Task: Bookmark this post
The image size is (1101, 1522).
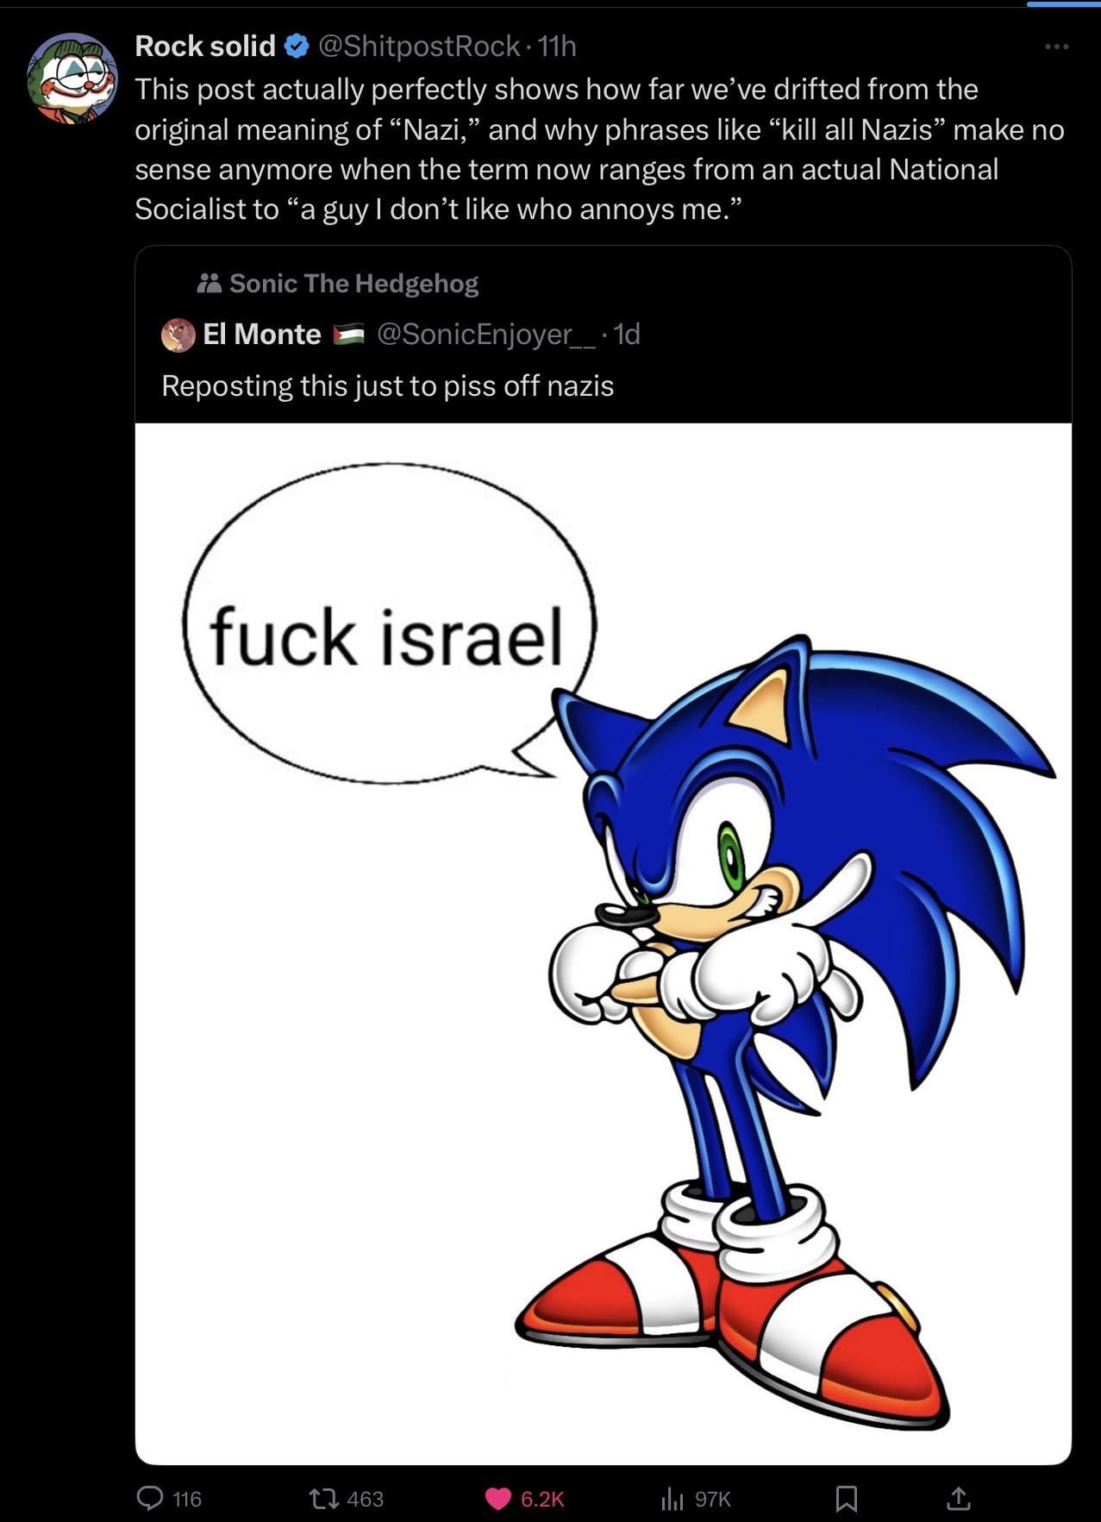Action: [847, 1499]
